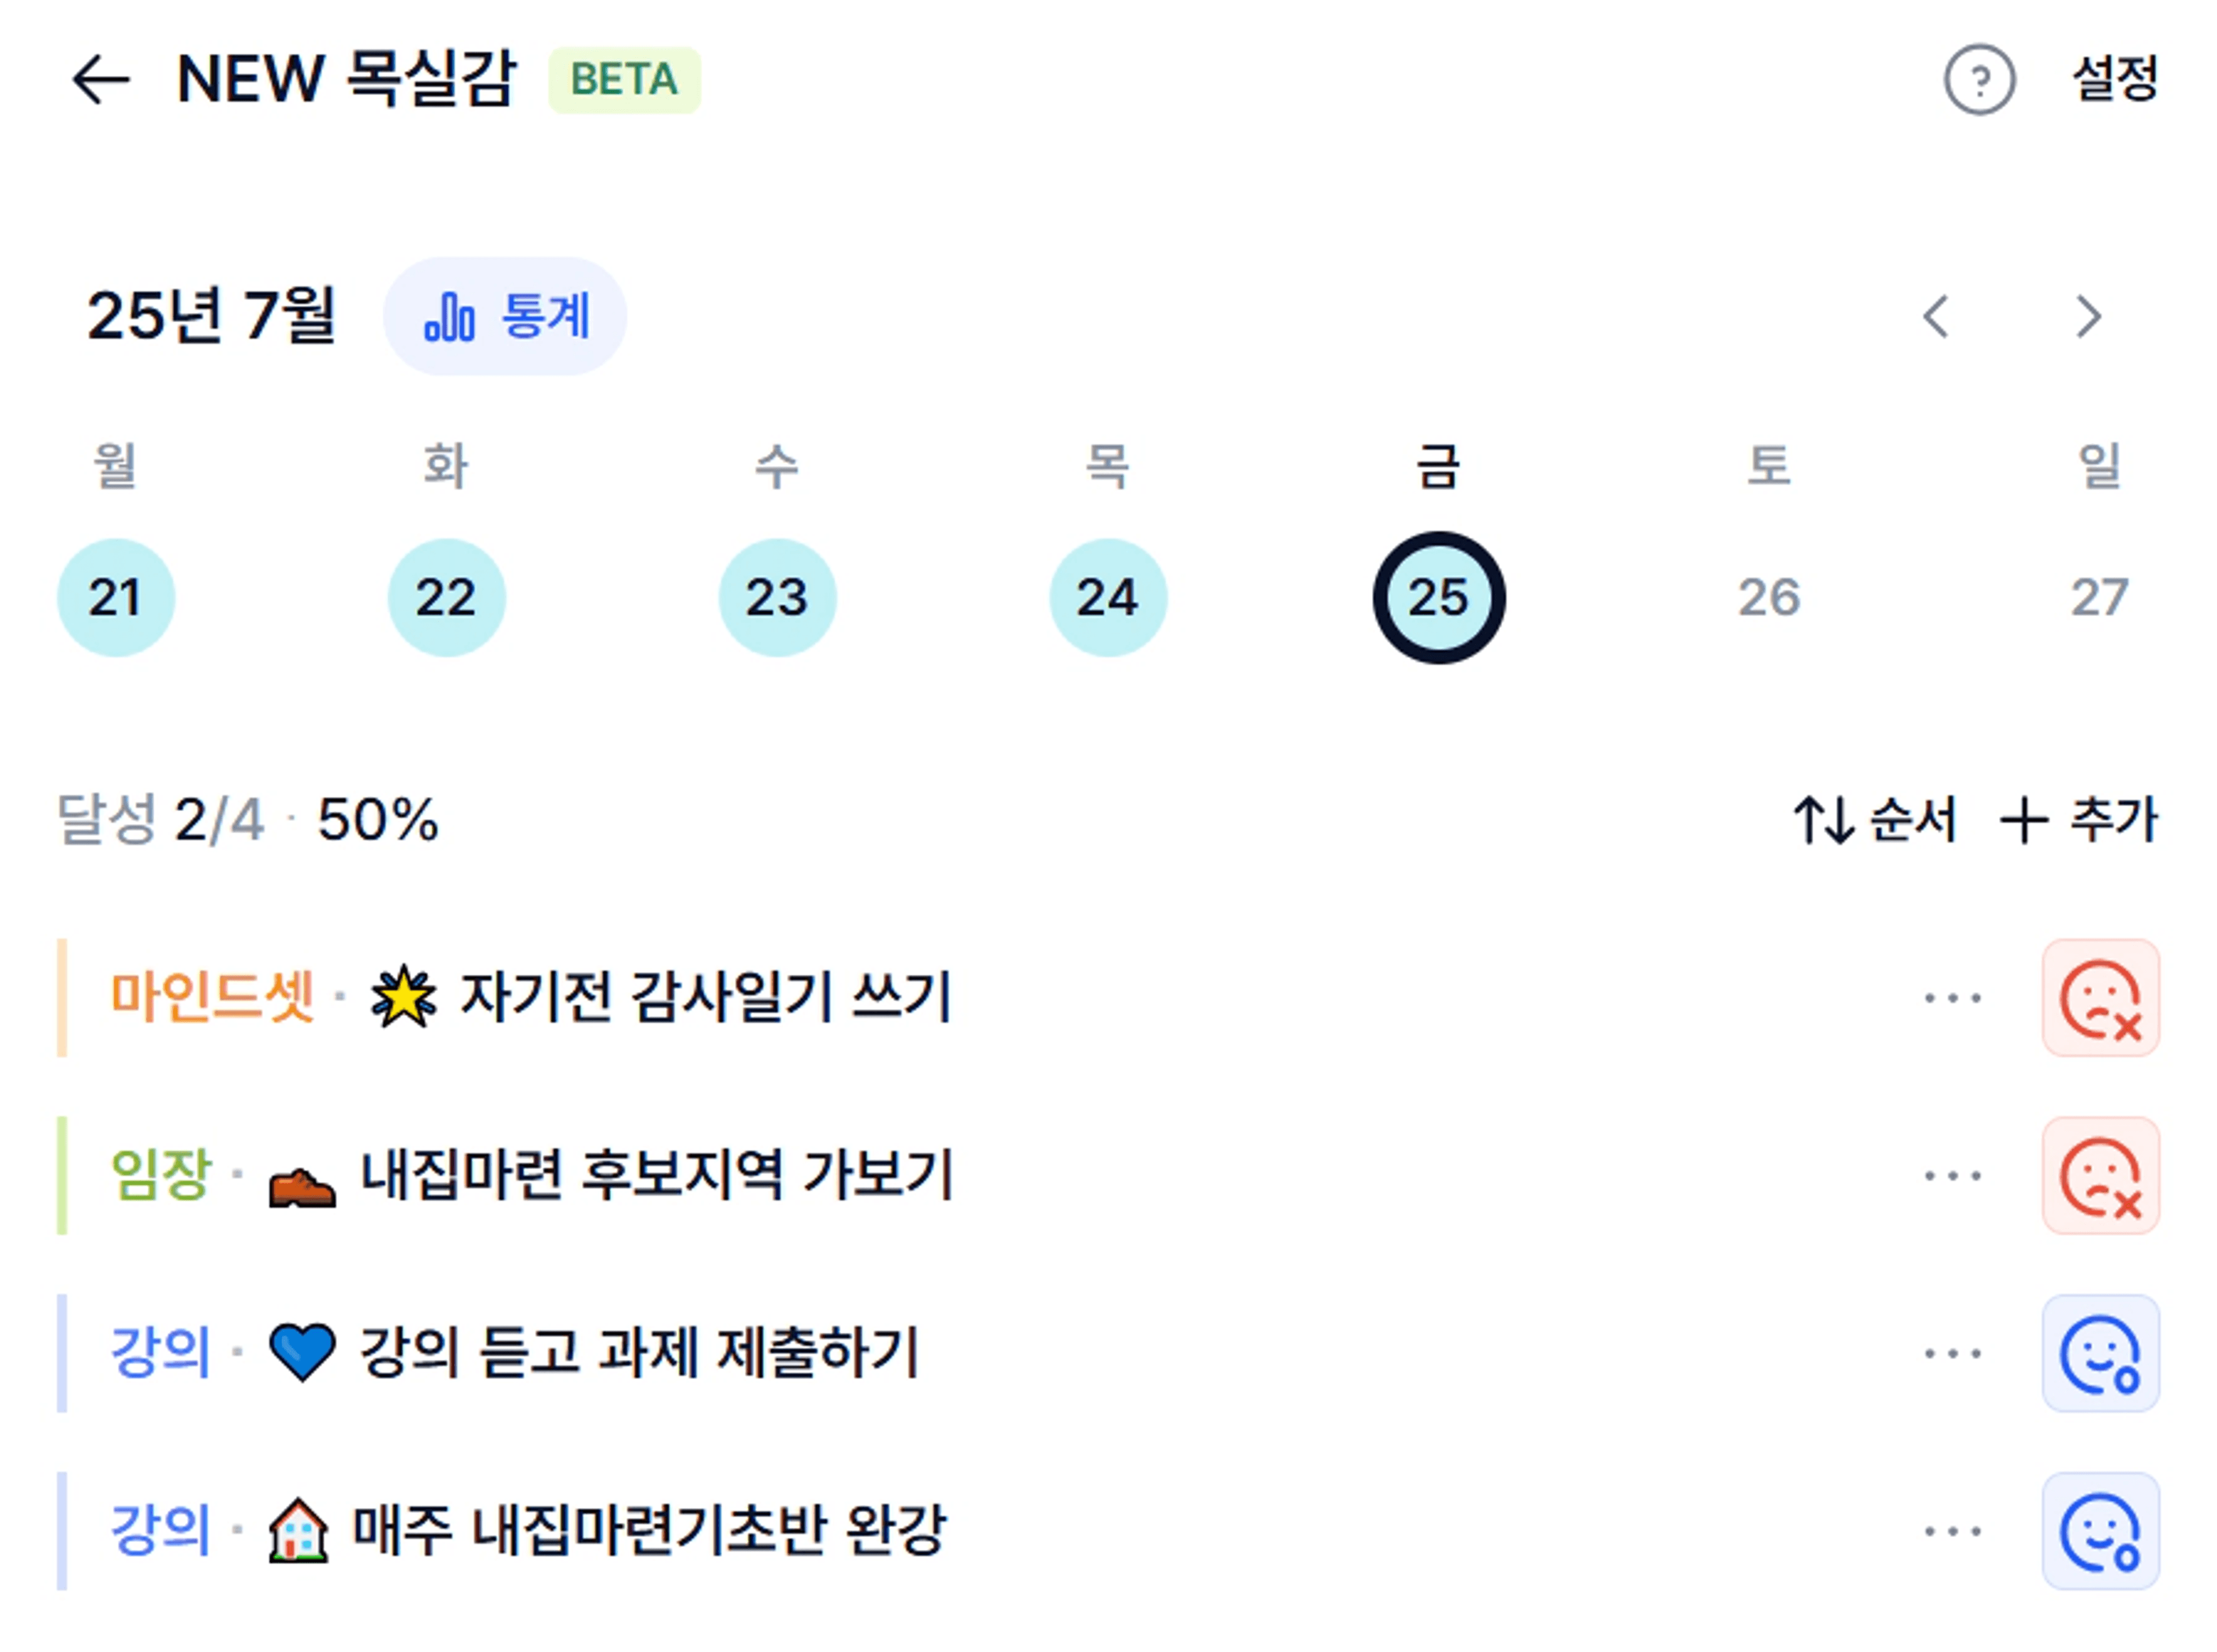Open more options for 자기전 감사일기 쓰기
Image resolution: width=2217 pixels, height=1652 pixels.
pos(1952,998)
